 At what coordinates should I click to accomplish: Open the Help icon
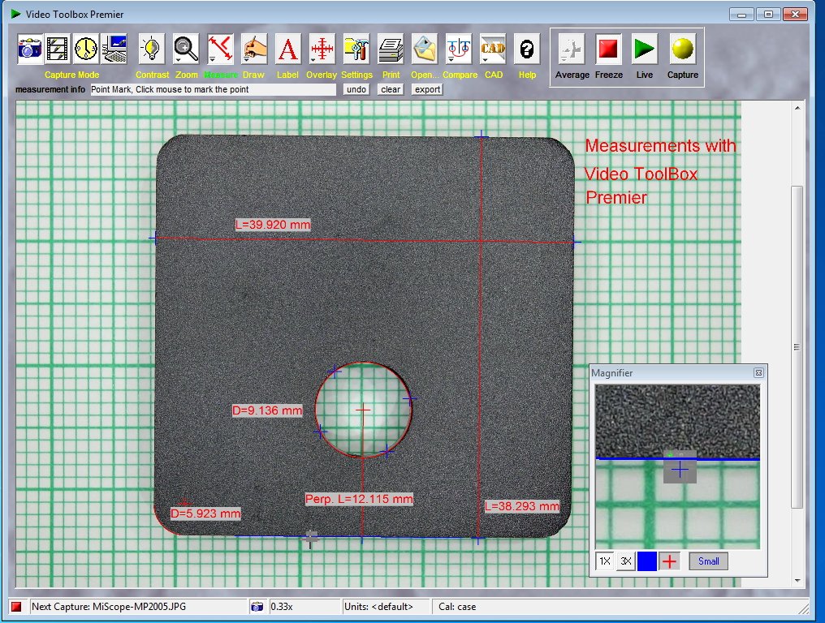(x=527, y=49)
